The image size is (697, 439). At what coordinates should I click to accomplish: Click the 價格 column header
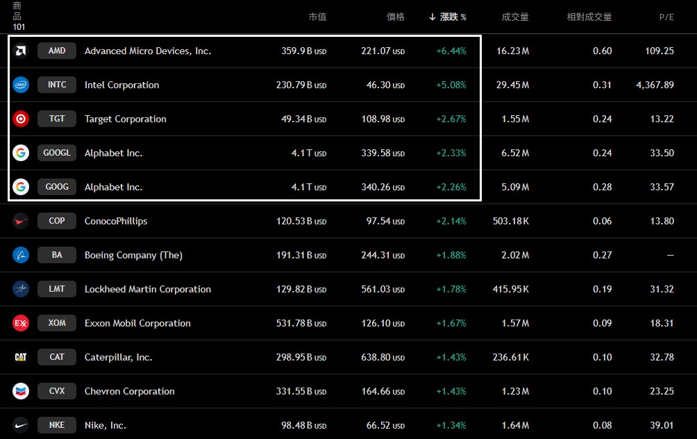396,17
